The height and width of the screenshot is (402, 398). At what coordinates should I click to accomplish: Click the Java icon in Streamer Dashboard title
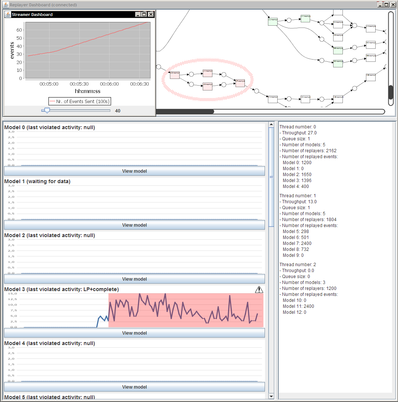pyautogui.click(x=8, y=15)
